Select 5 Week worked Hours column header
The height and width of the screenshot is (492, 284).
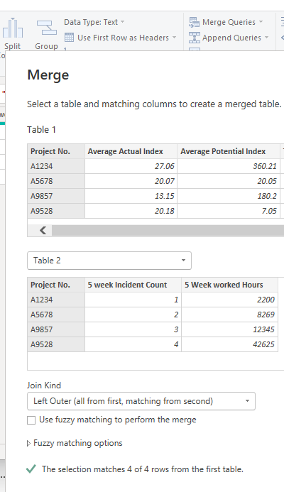(230, 285)
